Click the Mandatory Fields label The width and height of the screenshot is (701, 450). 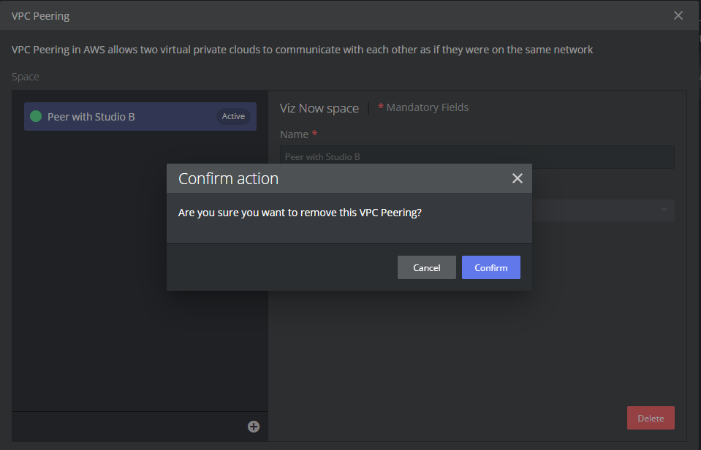click(427, 107)
